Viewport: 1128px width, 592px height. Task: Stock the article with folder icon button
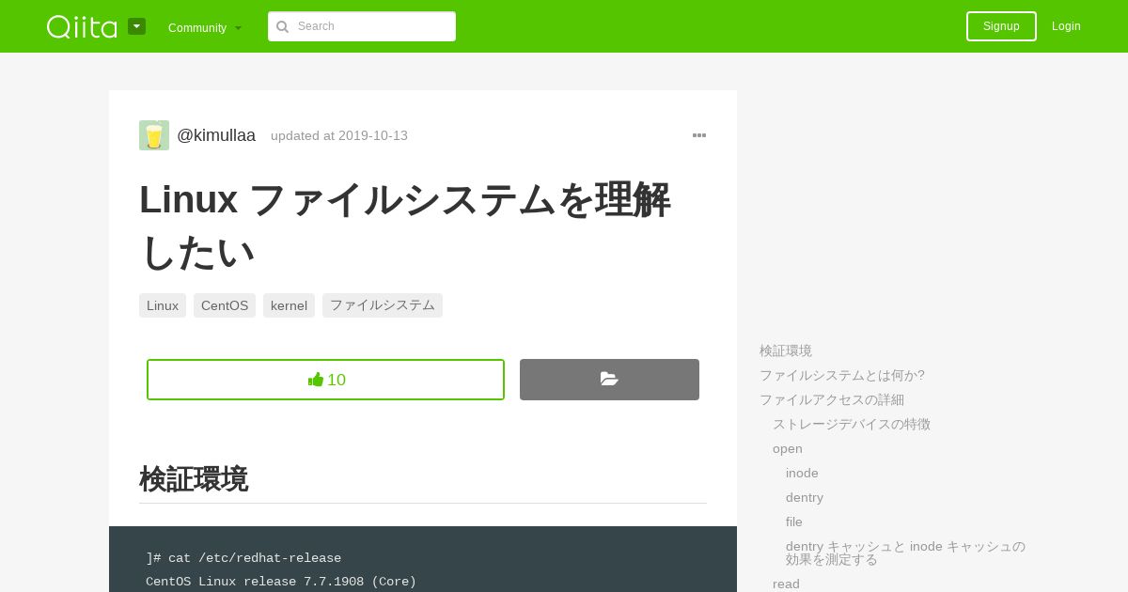pyautogui.click(x=609, y=380)
